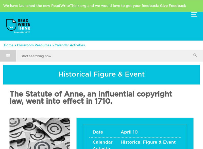Click the copyright symbols image
Viewport: 203px width, 149px height.
[x=40, y=133]
